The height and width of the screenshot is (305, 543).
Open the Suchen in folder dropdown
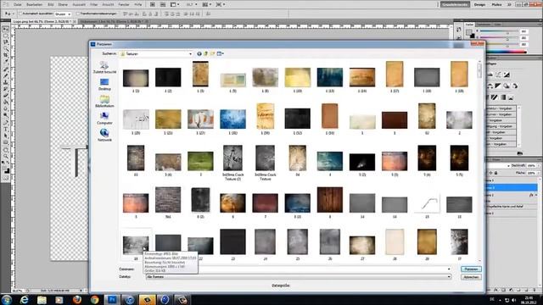tap(156, 53)
